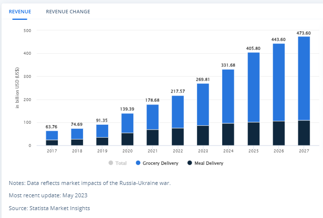The height and width of the screenshot is (218, 323).
Task: Click the 331.68 total value label
Action: coord(228,65)
